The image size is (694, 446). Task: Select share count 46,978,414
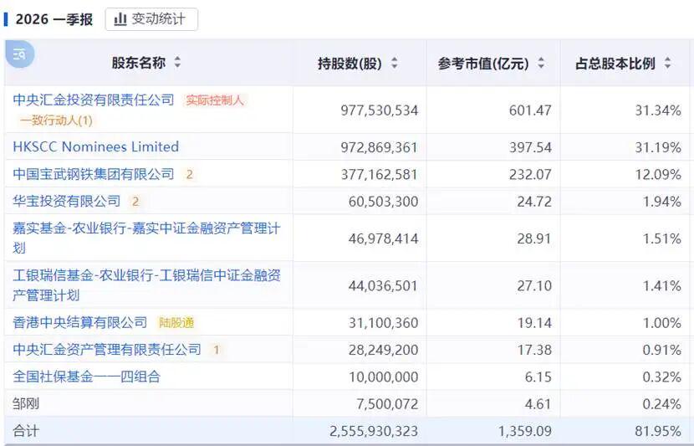(383, 238)
